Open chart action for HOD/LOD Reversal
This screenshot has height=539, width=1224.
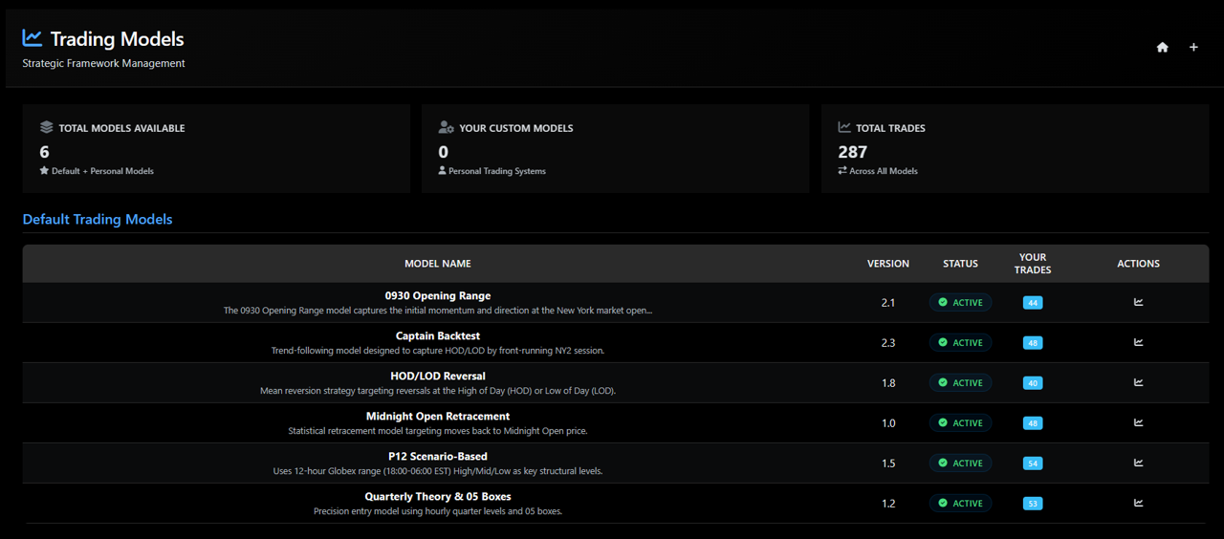[1138, 382]
